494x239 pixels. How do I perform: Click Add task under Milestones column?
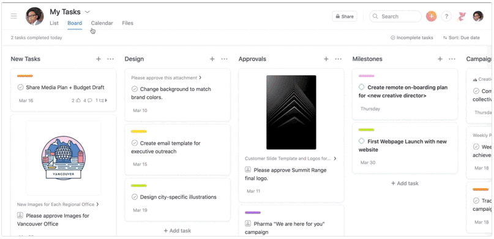[405, 183]
